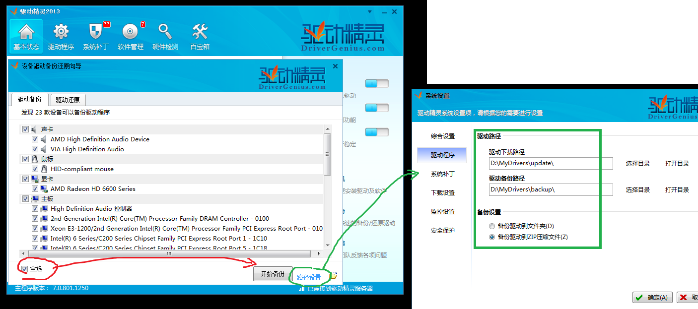Click AMD High Definition Audio Device speaker icon
The image size is (698, 309).
tap(44, 139)
